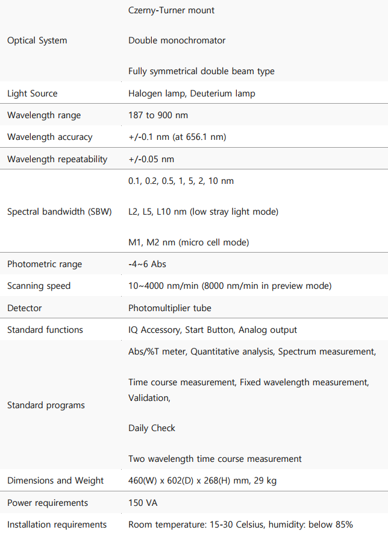Select the Wavelength repeatability label
388x536 pixels.
pos(57,159)
